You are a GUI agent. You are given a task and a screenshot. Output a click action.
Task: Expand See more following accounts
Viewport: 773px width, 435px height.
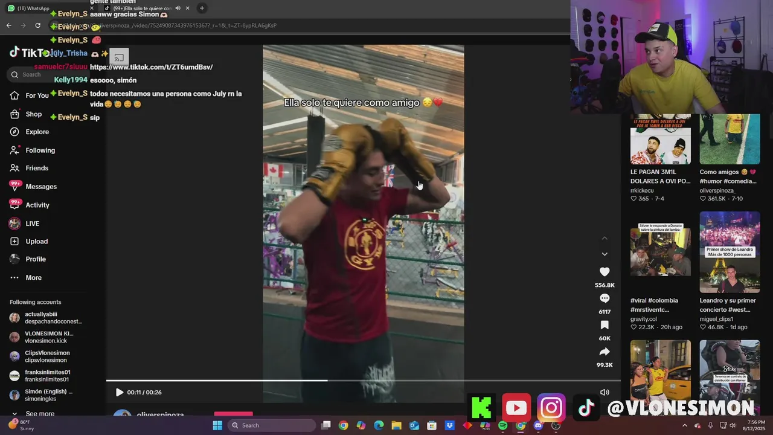click(x=34, y=414)
